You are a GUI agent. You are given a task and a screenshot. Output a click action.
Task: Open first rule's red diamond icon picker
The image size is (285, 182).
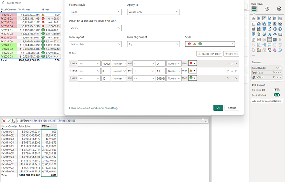(193, 63)
